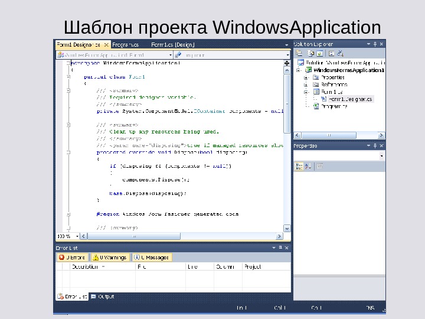Toggle the 0 Warnings filter button
Image resolution: width=425 pixels, height=319 pixels.
point(110,257)
